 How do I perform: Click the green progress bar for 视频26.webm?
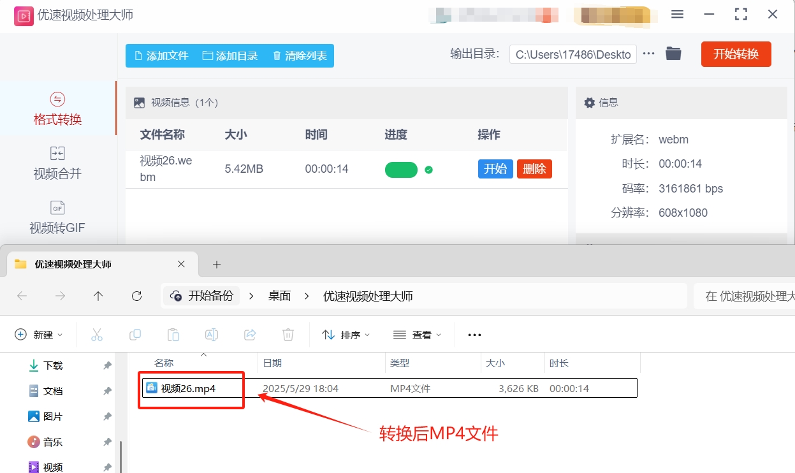[401, 170]
